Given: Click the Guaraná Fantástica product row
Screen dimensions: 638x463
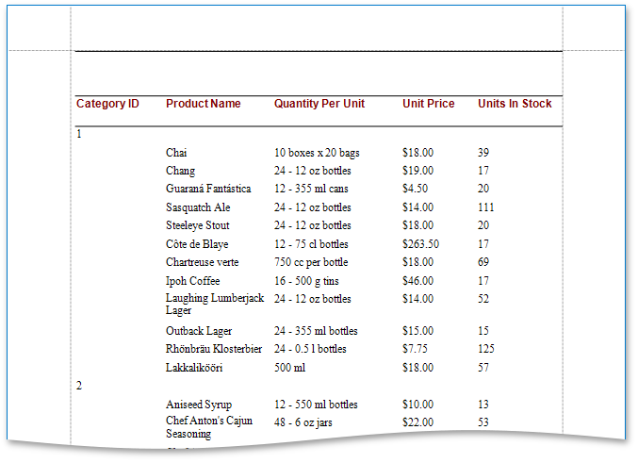Looking at the screenshot, I should pyautogui.click(x=208, y=189).
